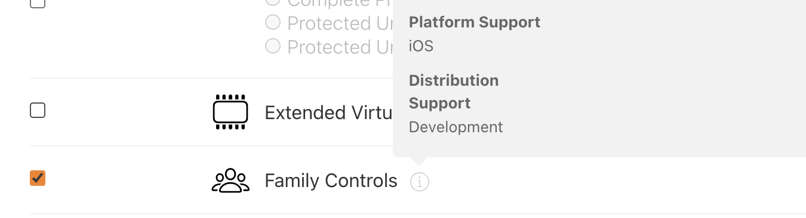Click the Extended Virtu… capability label
The width and height of the screenshot is (806, 218).
click(x=328, y=113)
